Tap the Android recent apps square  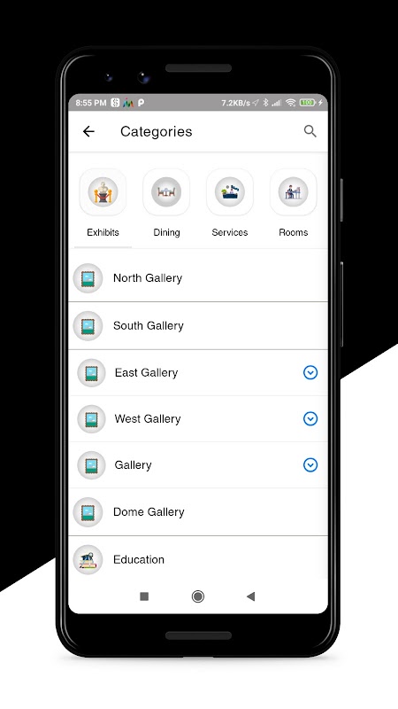(144, 596)
